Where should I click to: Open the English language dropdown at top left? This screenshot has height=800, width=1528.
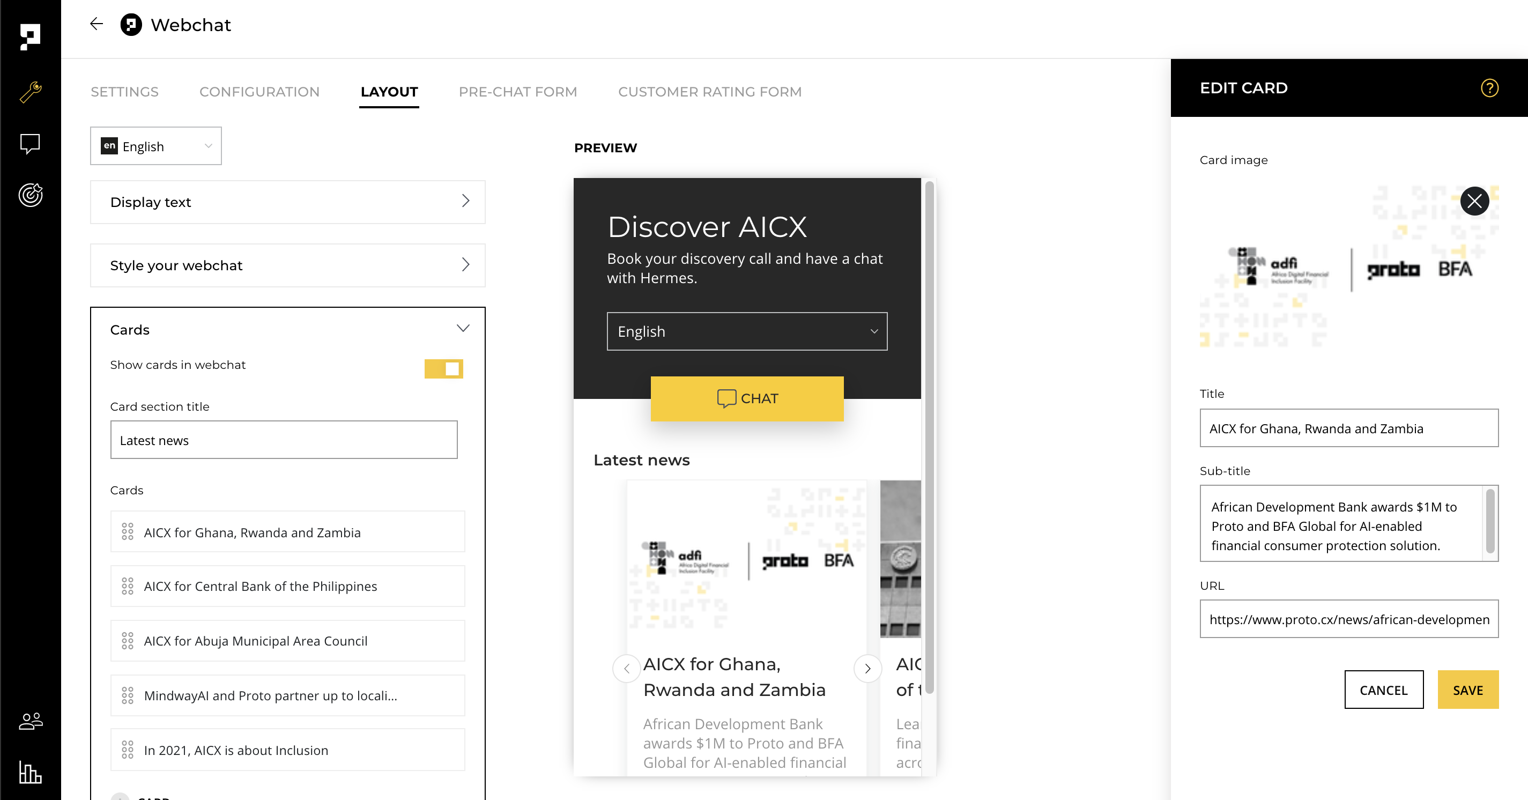pos(156,146)
